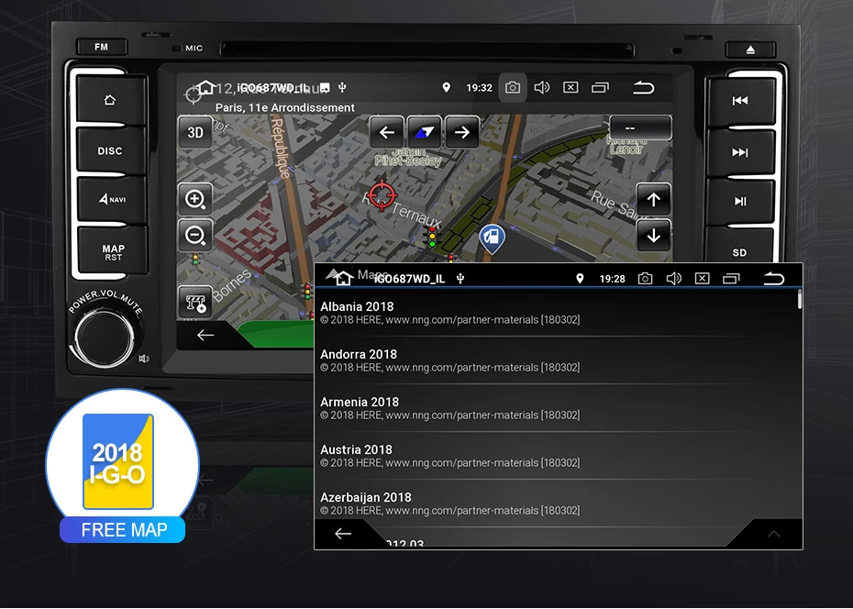This screenshot has height=609, width=853.
Task: Tap the volume speaker icon in the 19:32 status bar
Action: tap(542, 87)
